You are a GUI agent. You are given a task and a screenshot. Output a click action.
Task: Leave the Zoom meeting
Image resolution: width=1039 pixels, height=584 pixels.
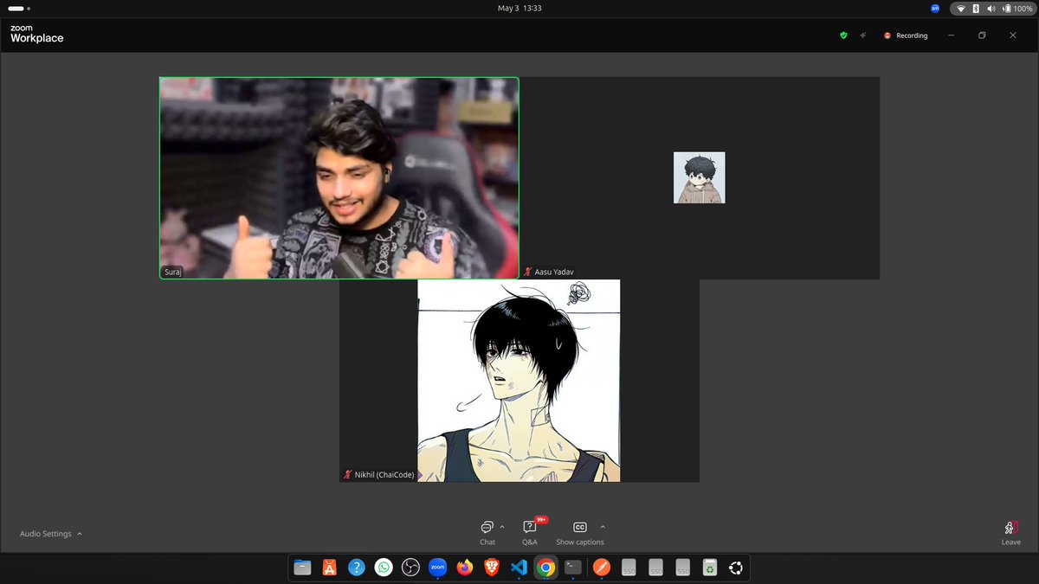[1010, 534]
